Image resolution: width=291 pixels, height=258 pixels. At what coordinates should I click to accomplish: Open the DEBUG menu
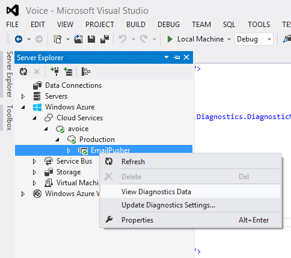[x=168, y=25]
